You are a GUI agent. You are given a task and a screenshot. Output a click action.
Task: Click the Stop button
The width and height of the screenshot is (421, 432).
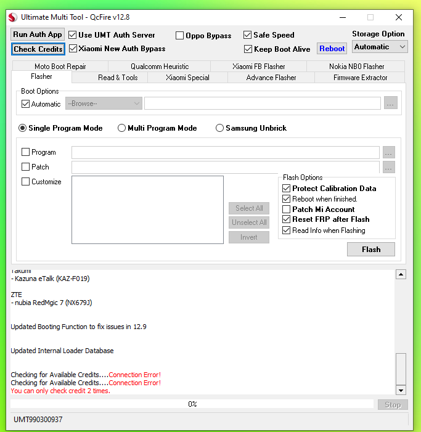[393, 405]
